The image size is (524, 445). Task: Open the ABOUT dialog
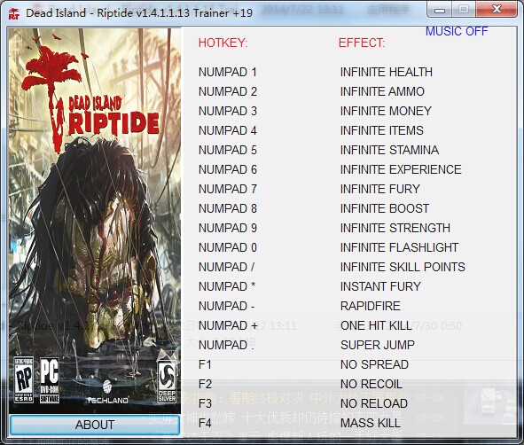point(95,425)
